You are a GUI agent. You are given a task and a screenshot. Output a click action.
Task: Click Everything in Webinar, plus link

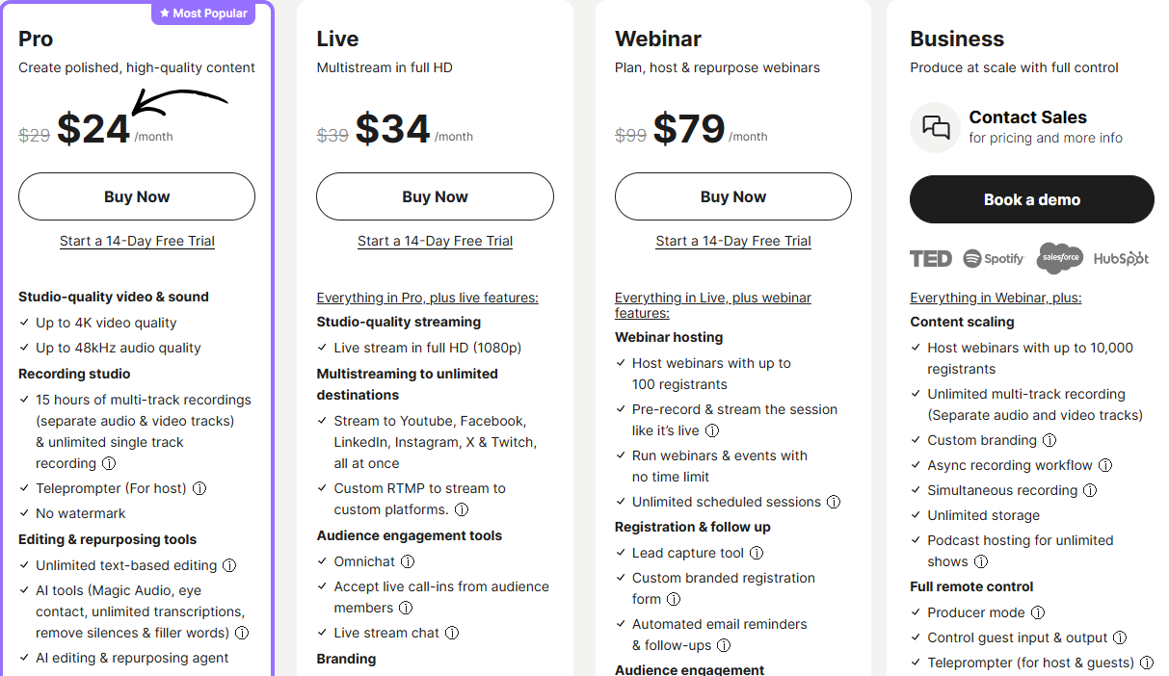pyautogui.click(x=995, y=298)
